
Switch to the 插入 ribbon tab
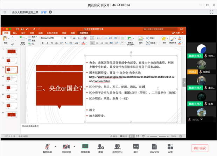pyautogui.click(x=15, y=33)
